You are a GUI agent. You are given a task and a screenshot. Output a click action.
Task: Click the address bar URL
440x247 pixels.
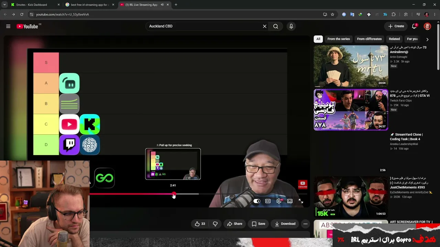[x=62, y=14]
